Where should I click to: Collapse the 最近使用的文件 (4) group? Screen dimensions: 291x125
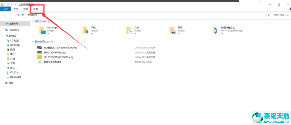(33, 42)
